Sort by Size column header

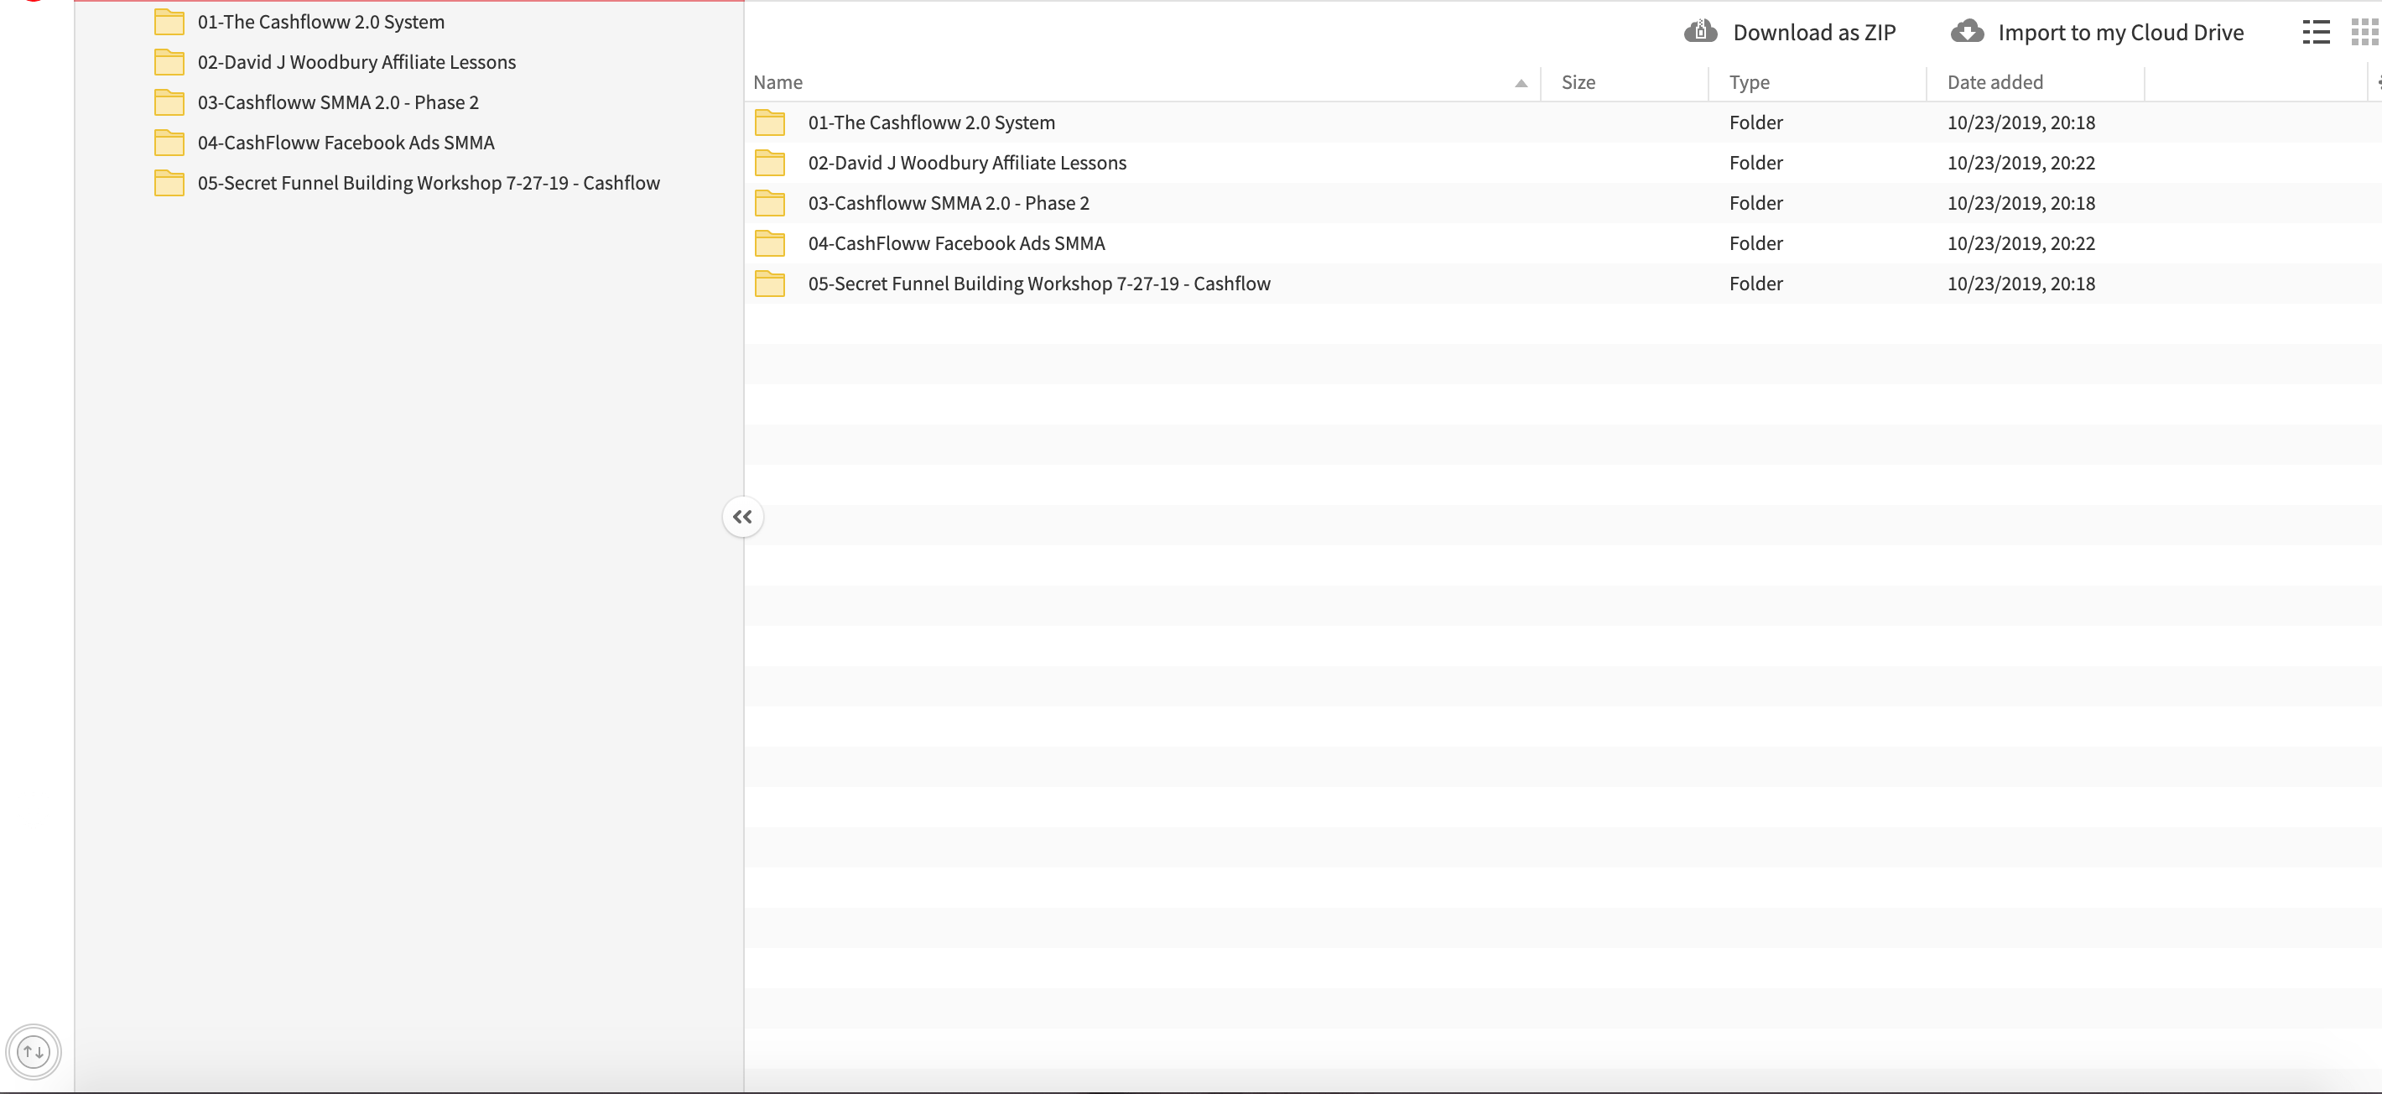point(1578,82)
